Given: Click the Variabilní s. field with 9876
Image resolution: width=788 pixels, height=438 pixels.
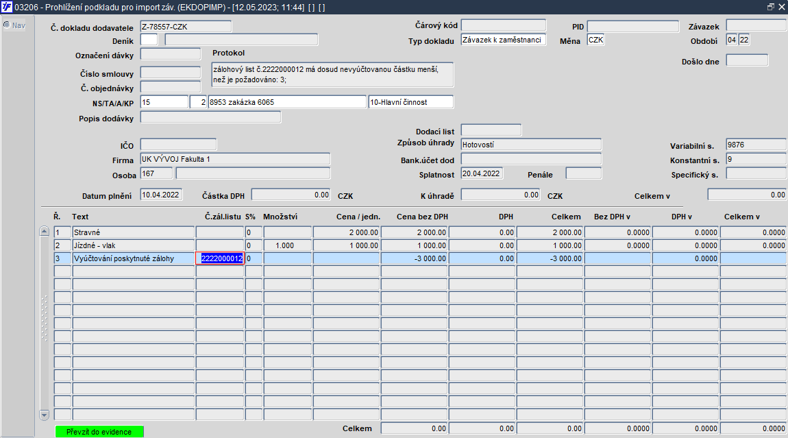Looking at the screenshot, I should point(756,145).
